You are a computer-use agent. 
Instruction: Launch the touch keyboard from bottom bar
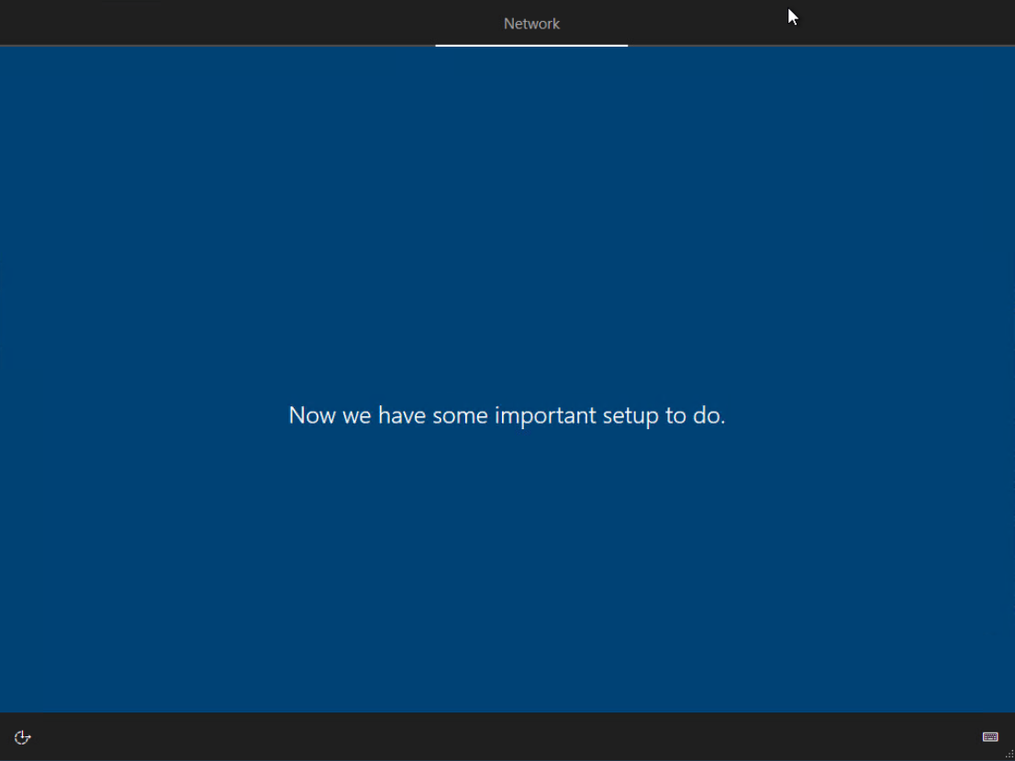tap(990, 737)
